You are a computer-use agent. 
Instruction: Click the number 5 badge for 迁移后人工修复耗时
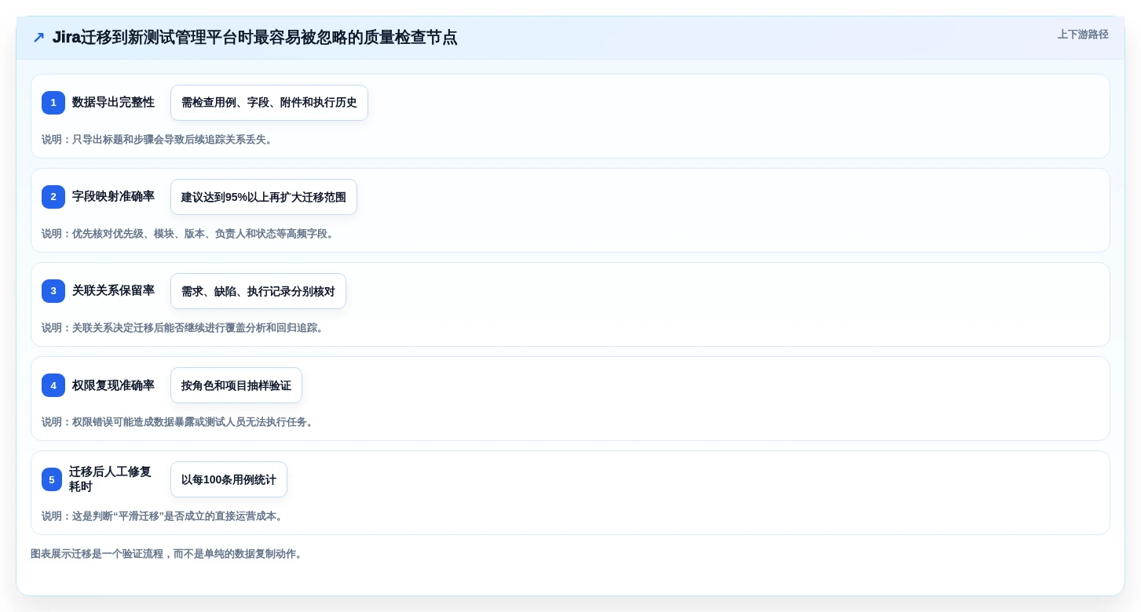(52, 479)
